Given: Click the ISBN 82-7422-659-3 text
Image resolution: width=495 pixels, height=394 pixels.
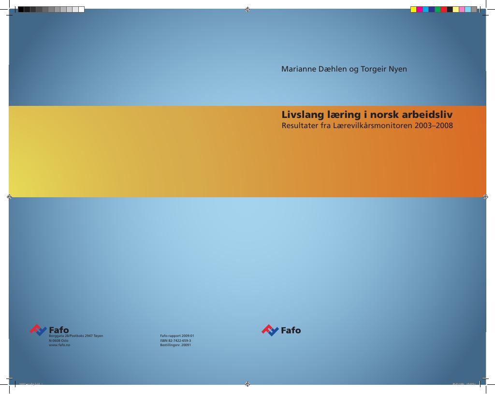Looking at the screenshot, I should pyautogui.click(x=175, y=341).
